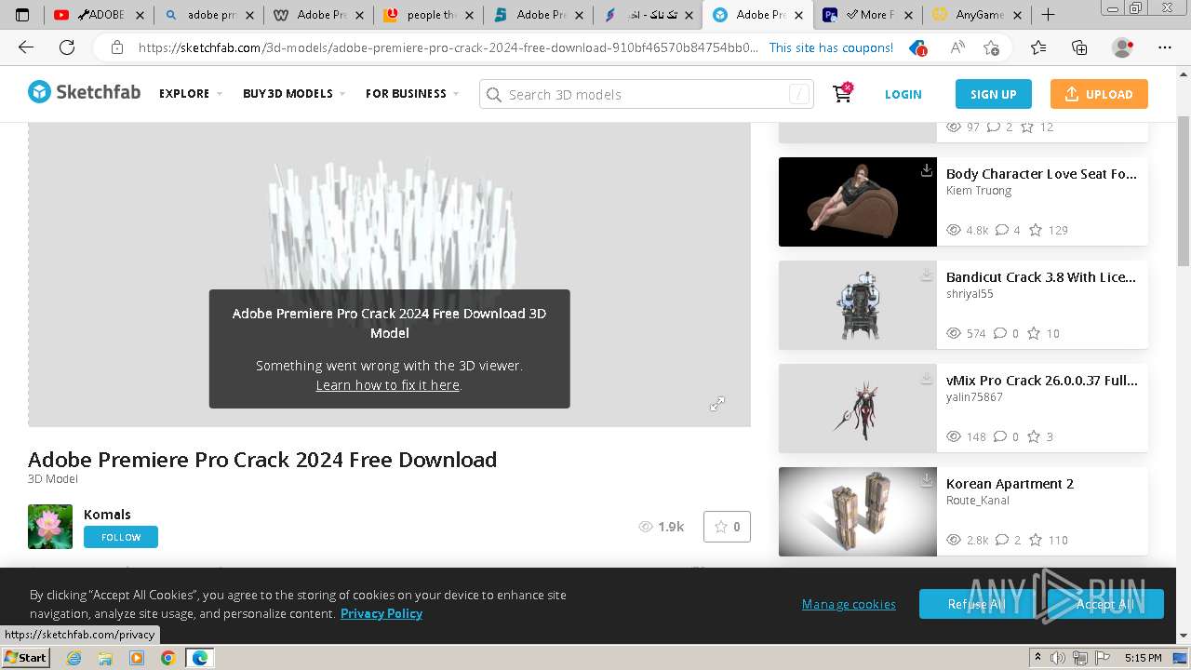Image resolution: width=1191 pixels, height=670 pixels.
Task: Open the Korean Apartment 2 thumbnail
Action: click(x=858, y=512)
